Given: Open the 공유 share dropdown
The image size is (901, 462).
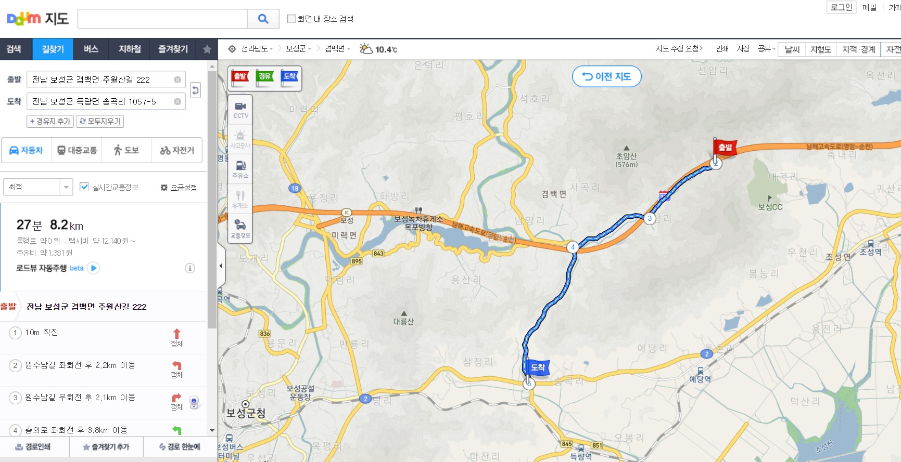Looking at the screenshot, I should click(766, 49).
